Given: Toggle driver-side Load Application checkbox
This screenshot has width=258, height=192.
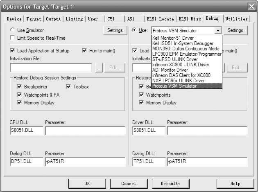Looking at the screenshot, I should pyautogui.click(x=135, y=50).
